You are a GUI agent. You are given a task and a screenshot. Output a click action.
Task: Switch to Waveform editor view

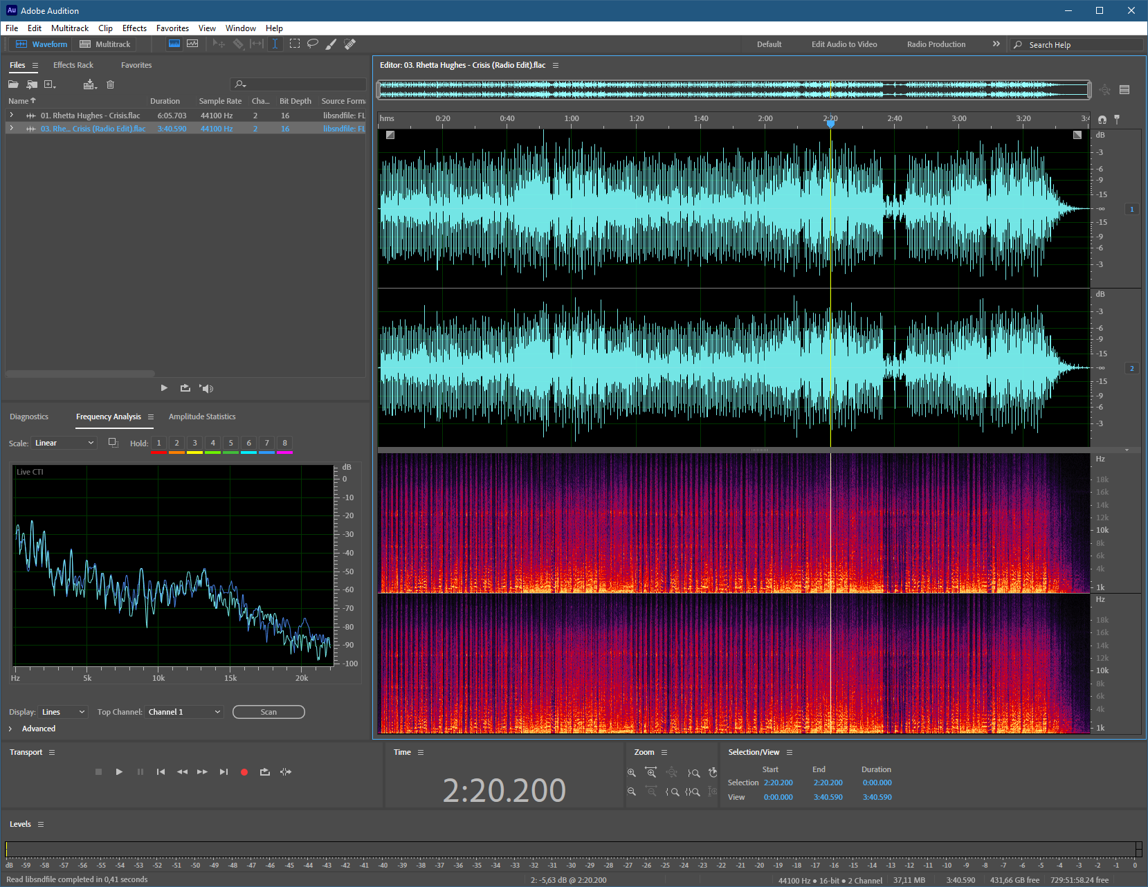42,44
